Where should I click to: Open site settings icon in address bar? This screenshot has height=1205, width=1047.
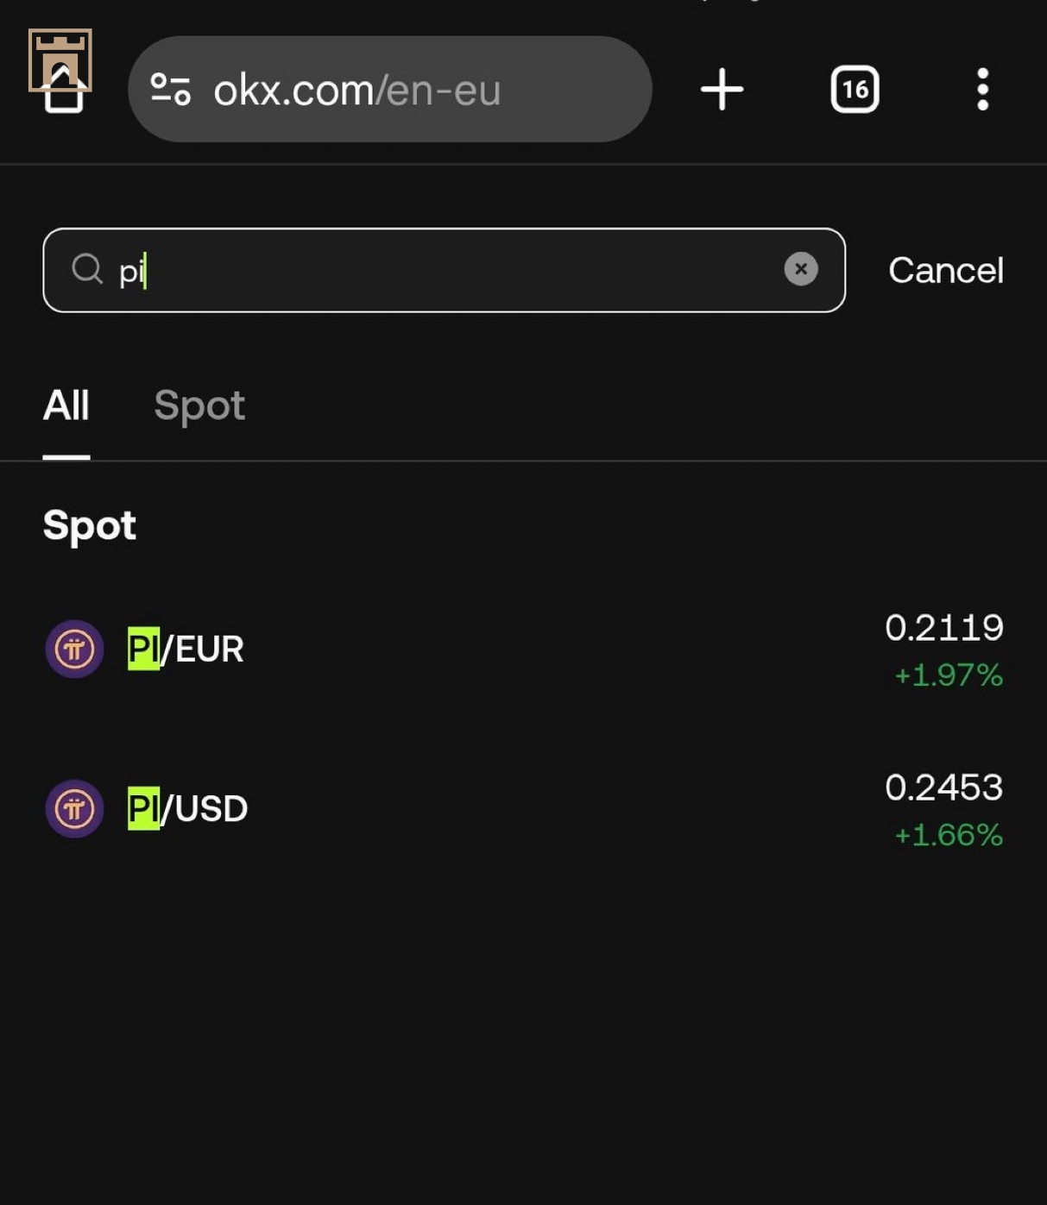click(170, 90)
